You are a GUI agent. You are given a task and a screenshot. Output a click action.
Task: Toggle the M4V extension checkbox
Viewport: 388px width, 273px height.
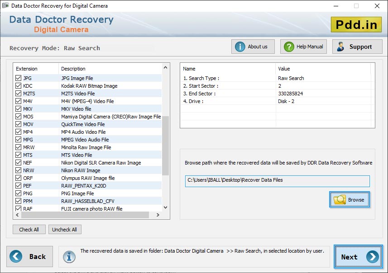18,101
